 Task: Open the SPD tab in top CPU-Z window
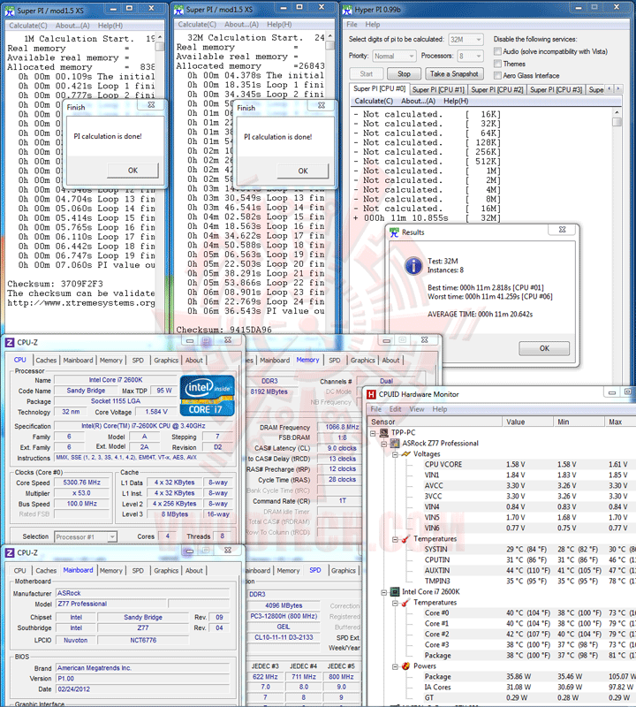[x=138, y=361]
